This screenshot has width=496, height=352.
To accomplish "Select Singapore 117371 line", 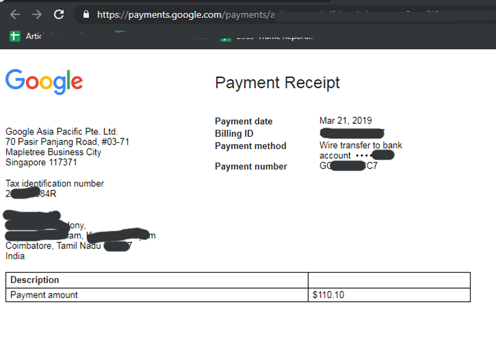I will [41, 163].
